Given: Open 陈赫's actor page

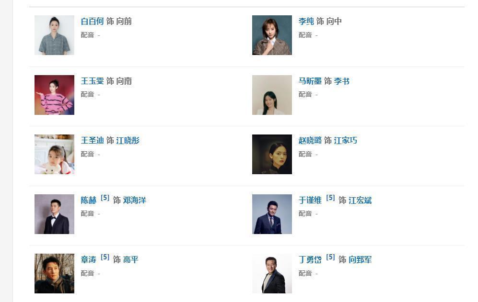Looking at the screenshot, I should coord(88,201).
